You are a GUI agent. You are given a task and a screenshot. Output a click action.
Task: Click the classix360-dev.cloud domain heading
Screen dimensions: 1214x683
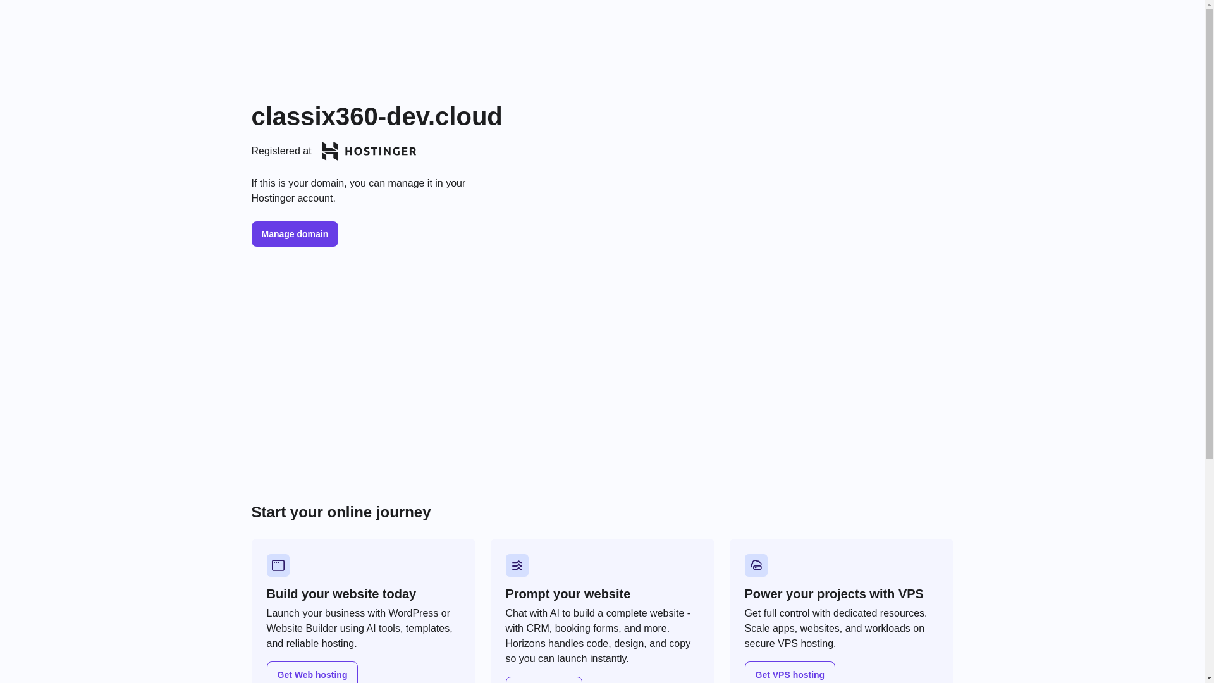coord(377,116)
